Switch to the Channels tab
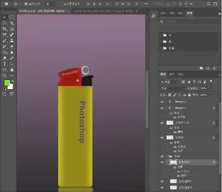Image resolution: width=222 pixels, height=192 pixels. (172, 74)
